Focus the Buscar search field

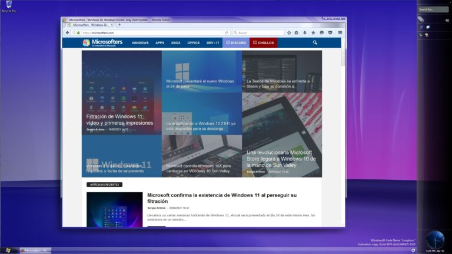258,33
